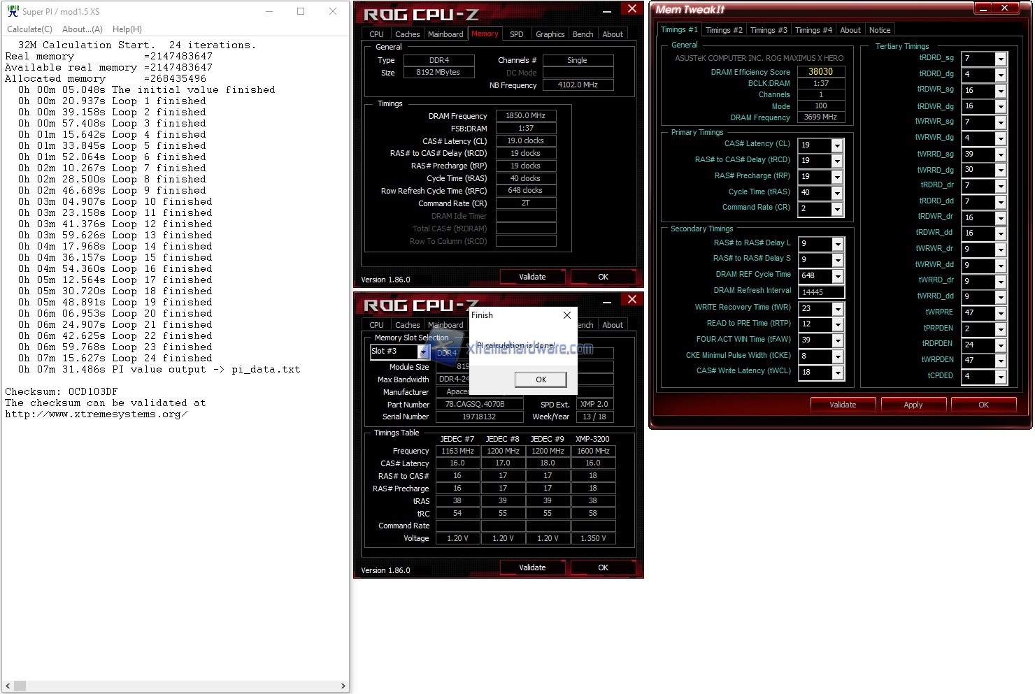Switch to the Timings #2 tab

(724, 30)
